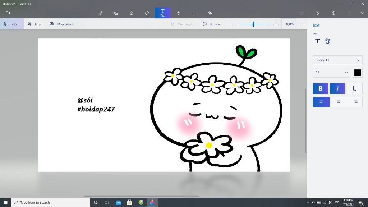Click the '#hoidap247' text on canvas

[96, 109]
